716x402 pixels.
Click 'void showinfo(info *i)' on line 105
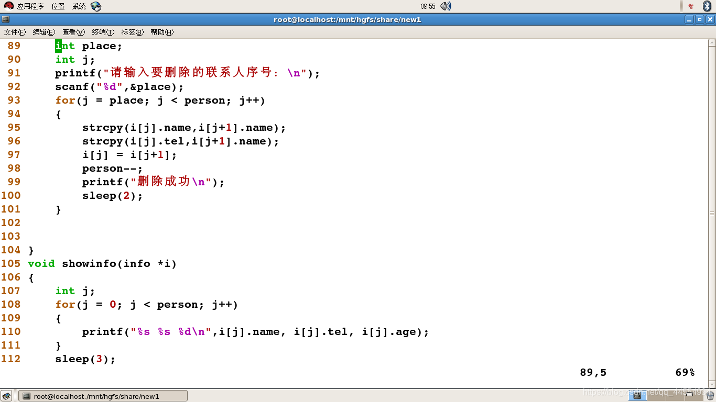(x=103, y=264)
